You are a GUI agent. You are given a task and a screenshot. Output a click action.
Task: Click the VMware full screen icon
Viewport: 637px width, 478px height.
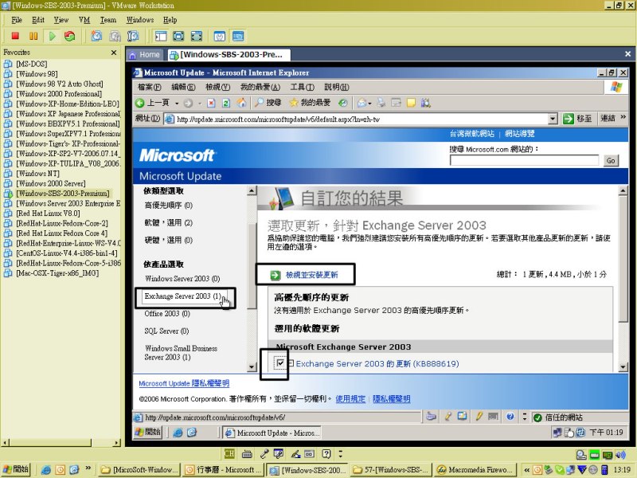(178, 36)
